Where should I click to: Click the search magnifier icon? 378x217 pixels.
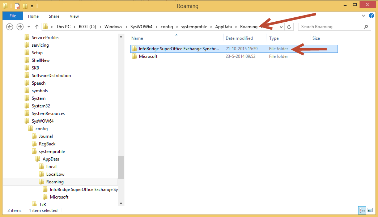click(366, 27)
